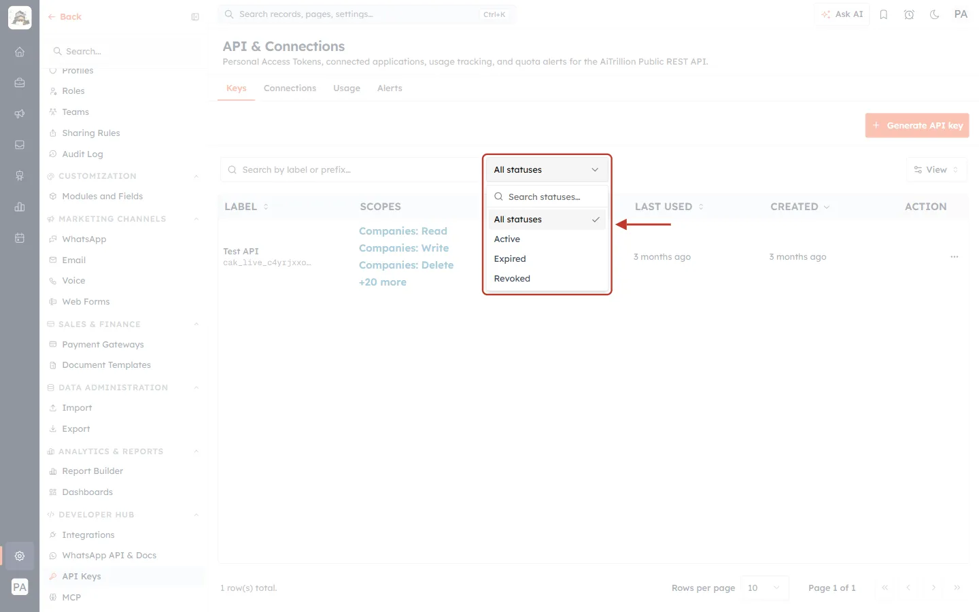Select Active status option
This screenshot has width=979, height=612.
tap(547, 239)
